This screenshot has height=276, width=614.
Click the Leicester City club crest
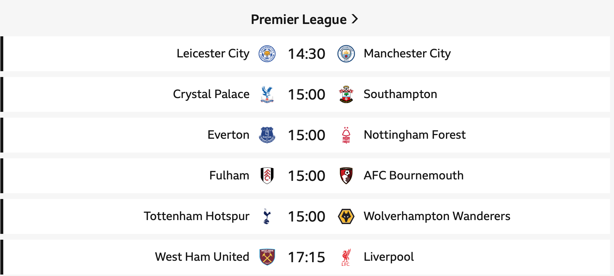(x=267, y=54)
